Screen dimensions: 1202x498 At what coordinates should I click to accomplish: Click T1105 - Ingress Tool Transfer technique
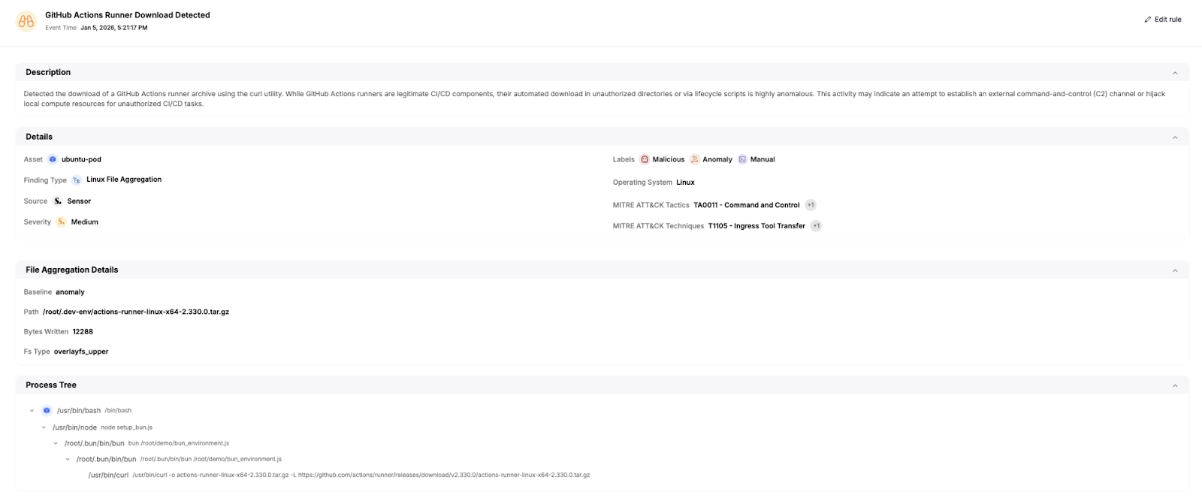[x=757, y=226]
